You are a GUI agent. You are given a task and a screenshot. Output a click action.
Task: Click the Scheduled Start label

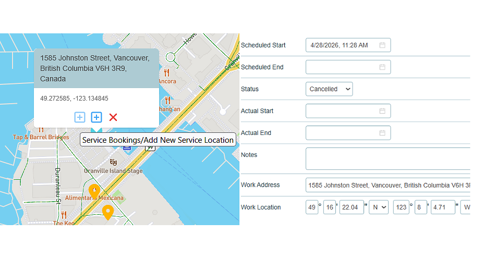click(263, 45)
